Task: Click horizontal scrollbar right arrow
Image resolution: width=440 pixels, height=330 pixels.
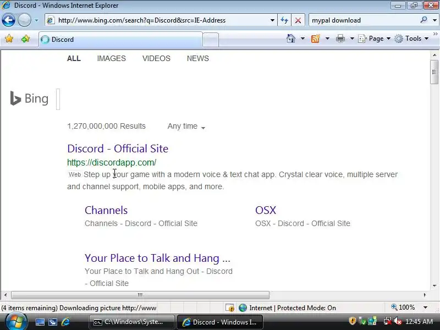Action: click(425, 295)
